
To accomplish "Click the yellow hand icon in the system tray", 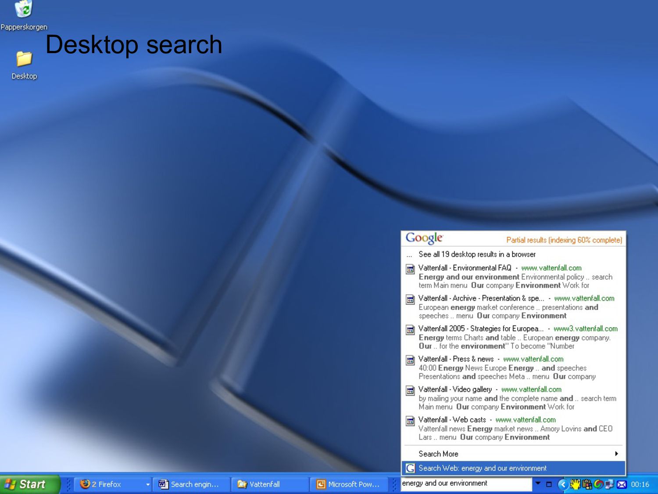I will pos(575,484).
